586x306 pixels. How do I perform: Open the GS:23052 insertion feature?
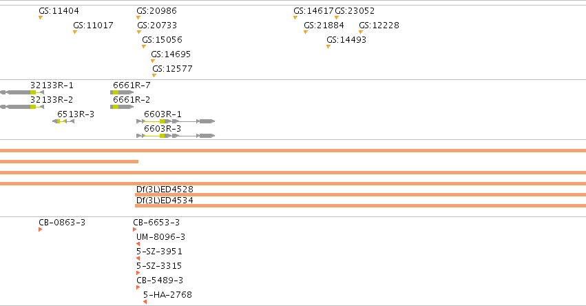point(355,11)
